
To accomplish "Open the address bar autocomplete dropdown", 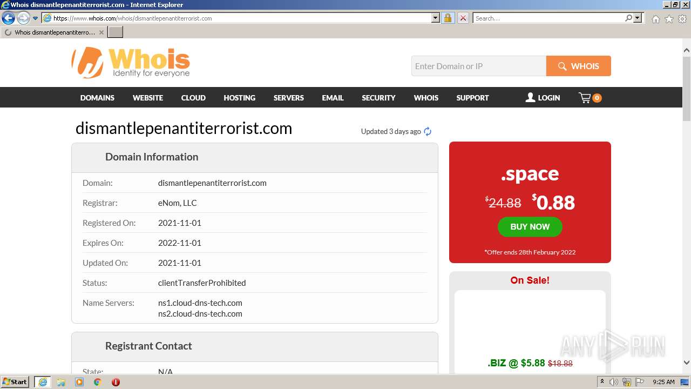I will (x=436, y=18).
